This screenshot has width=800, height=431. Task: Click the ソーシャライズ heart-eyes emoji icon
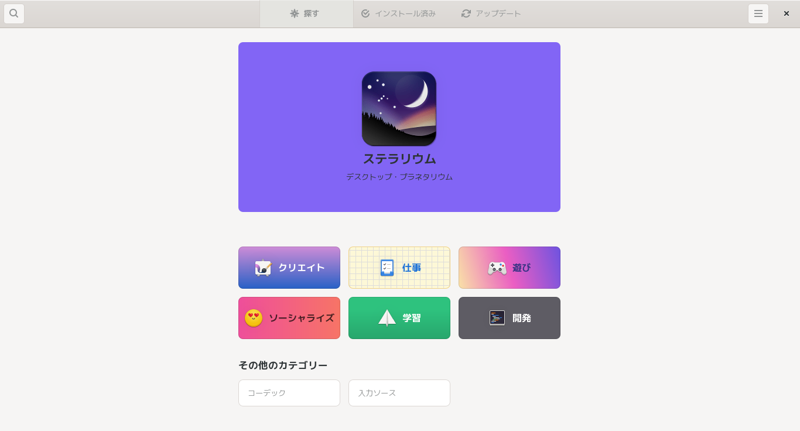(x=254, y=318)
